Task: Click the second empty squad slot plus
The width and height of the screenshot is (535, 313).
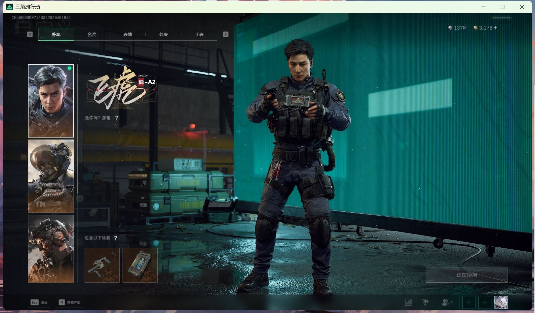Action: (485, 302)
